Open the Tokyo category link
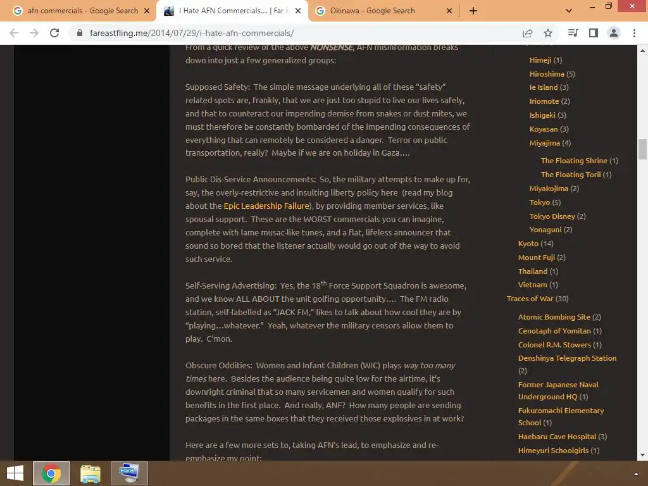This screenshot has height=486, width=648. 540,202
